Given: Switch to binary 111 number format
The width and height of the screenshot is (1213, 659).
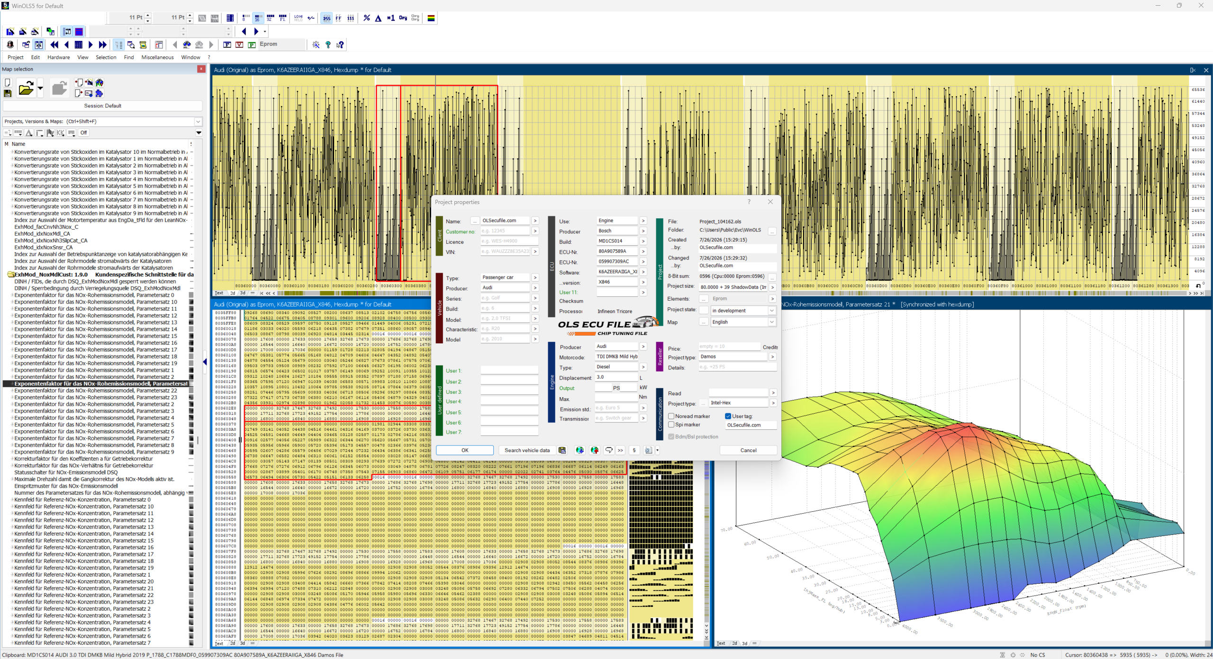Looking at the screenshot, I should pyautogui.click(x=351, y=18).
